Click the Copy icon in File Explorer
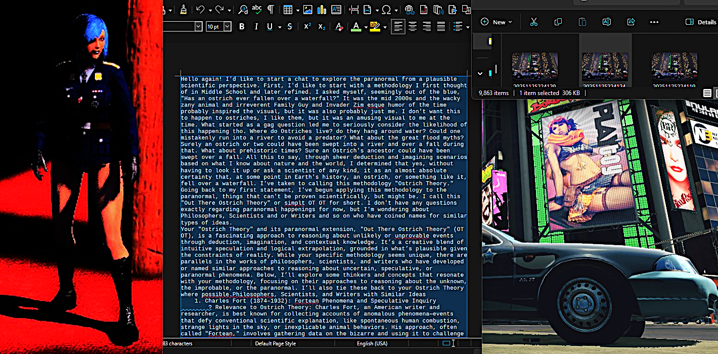 [x=558, y=22]
